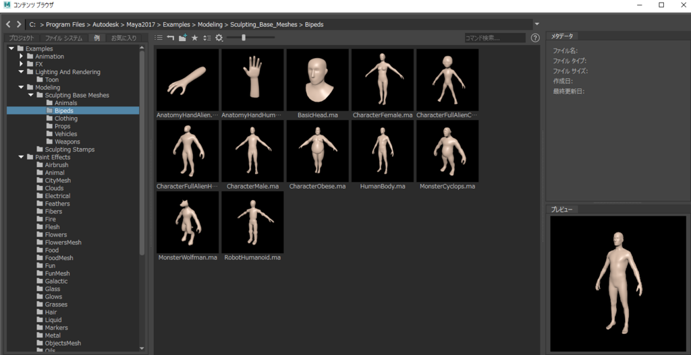Select the CharacterMale.ma thumbnail
Viewport: 691px width, 355px height.
[x=252, y=151]
